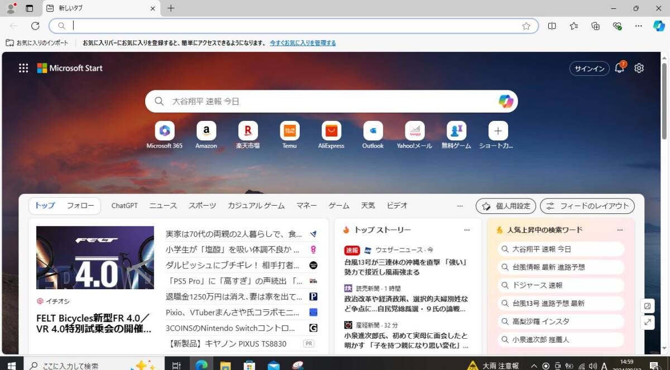Select the トップ feed toggle
This screenshot has height=370, width=670.
pos(45,206)
